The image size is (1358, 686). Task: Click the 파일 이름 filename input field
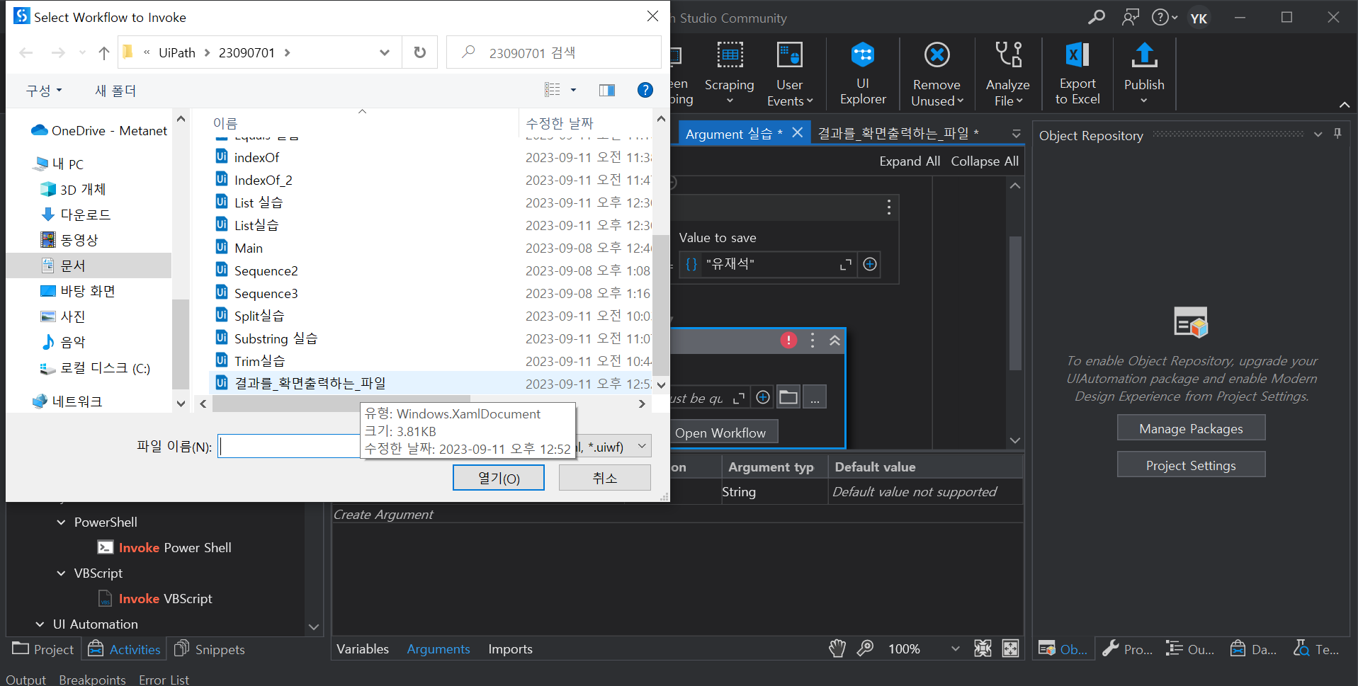[x=289, y=446]
